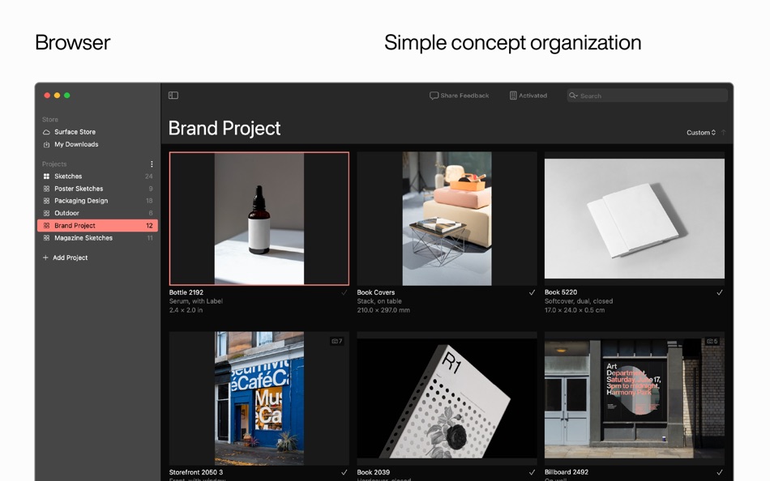Select the Bottle 2192 thumbnail
The height and width of the screenshot is (481, 770).
(259, 219)
